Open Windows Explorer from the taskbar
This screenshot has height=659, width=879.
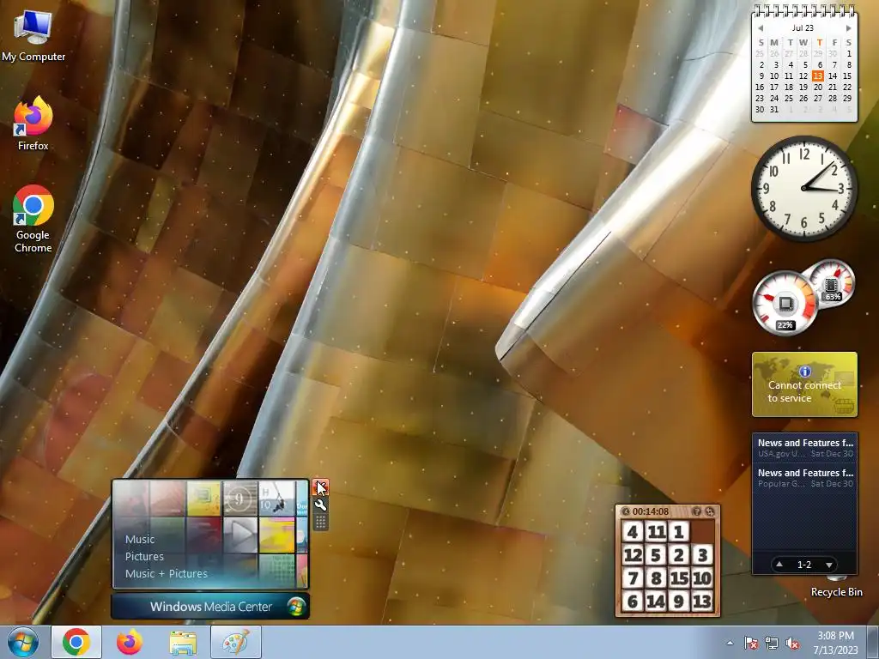click(183, 642)
